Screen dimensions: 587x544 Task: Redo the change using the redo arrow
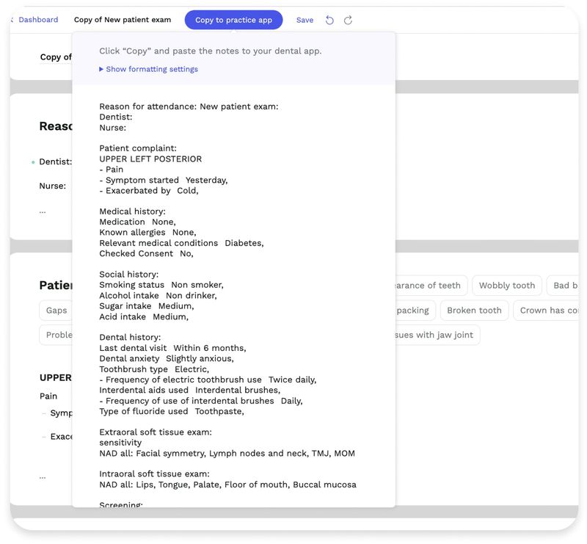(349, 20)
